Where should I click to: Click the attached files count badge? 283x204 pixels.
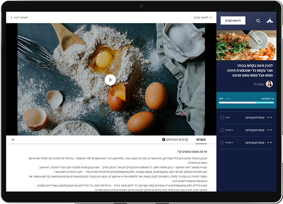[164, 139]
